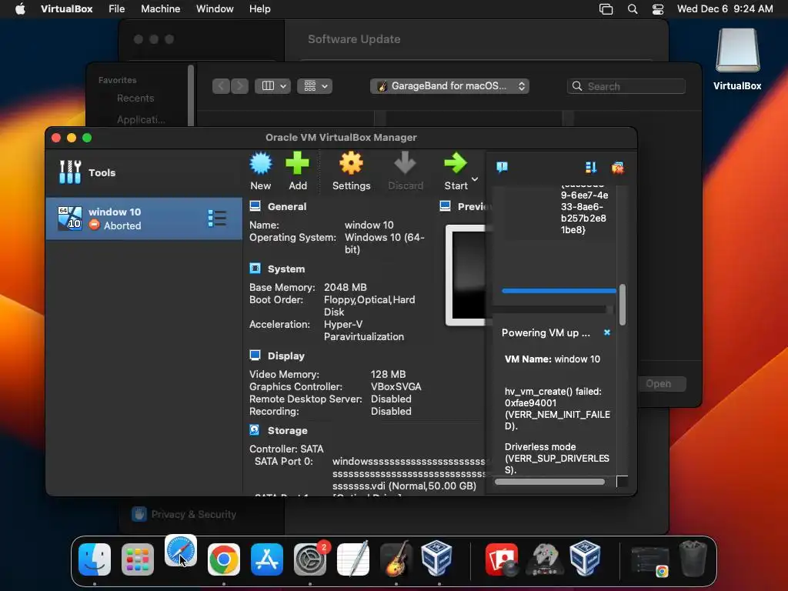The height and width of the screenshot is (591, 788).
Task: Click the notification panel vertical scrollbar
Action: 623,305
